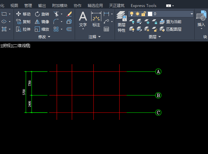Select the Erase tool icon
The width and height of the screenshot is (208, 154).
69,14
